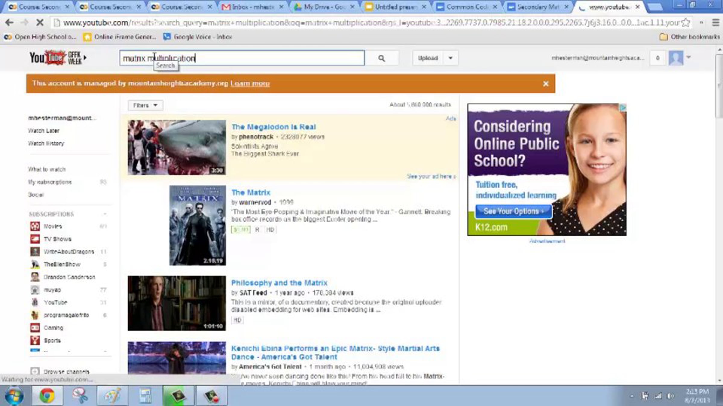
Task: Open the Upload dropdown arrow
Action: coord(451,58)
